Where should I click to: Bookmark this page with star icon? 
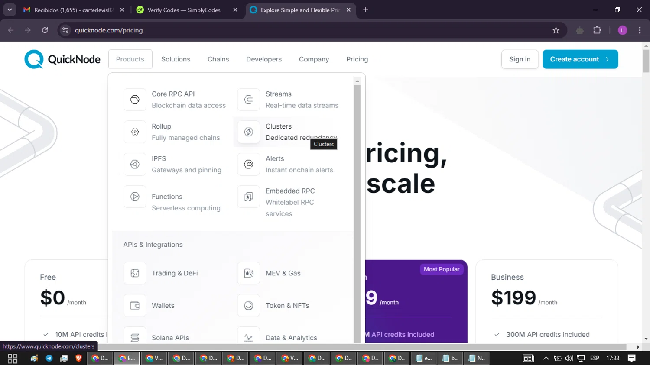pos(556,30)
